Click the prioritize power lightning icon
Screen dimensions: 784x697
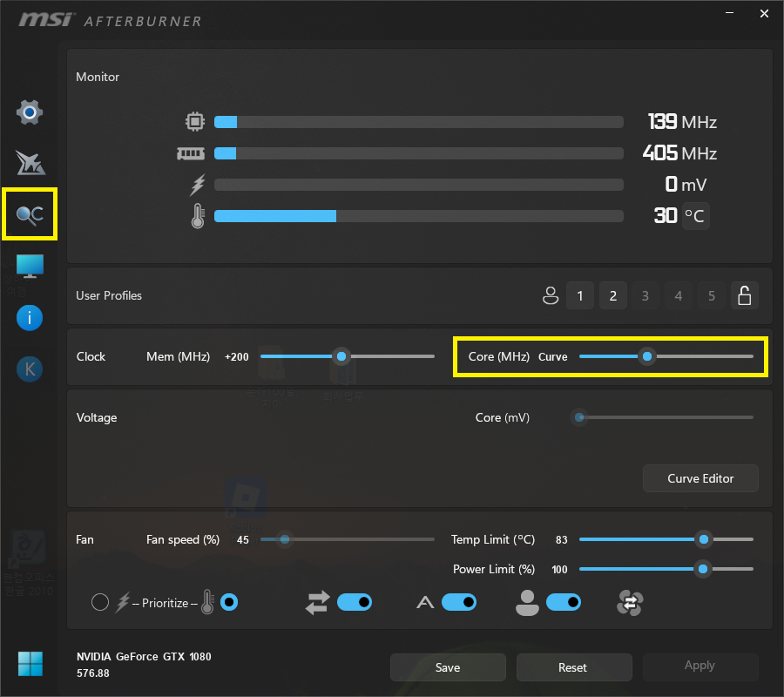pyautogui.click(x=123, y=603)
